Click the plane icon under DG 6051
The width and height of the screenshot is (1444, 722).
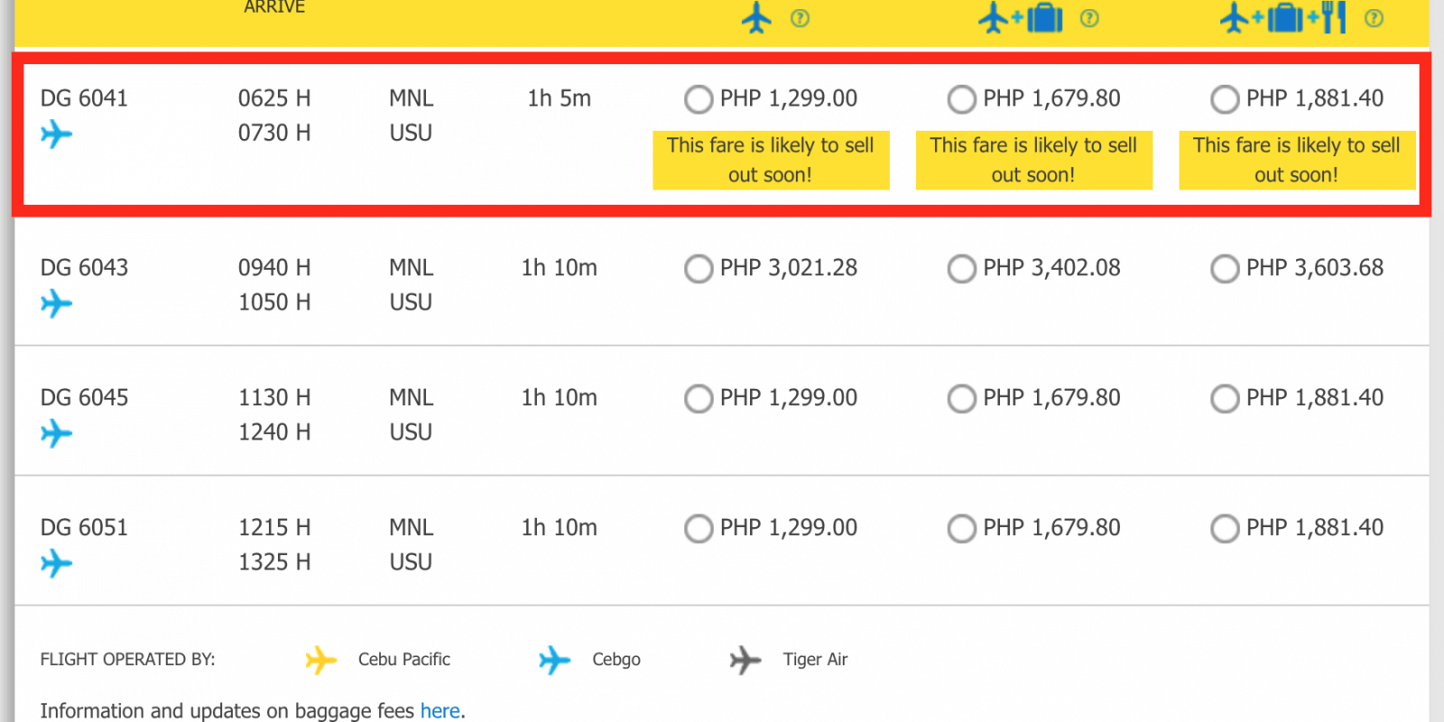[x=56, y=564]
